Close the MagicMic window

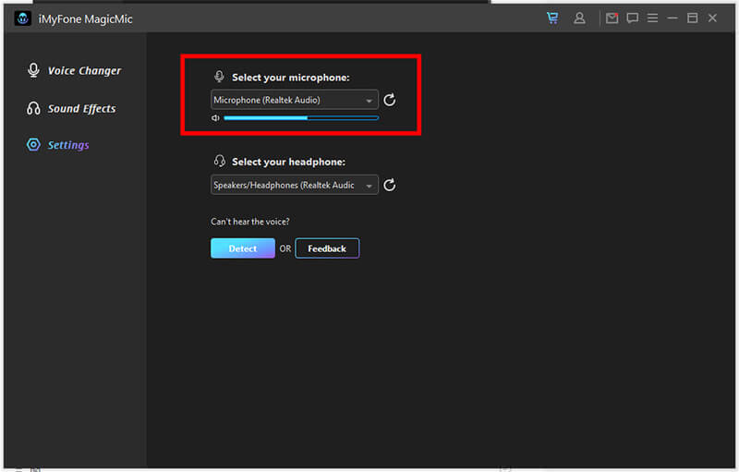[x=712, y=18]
